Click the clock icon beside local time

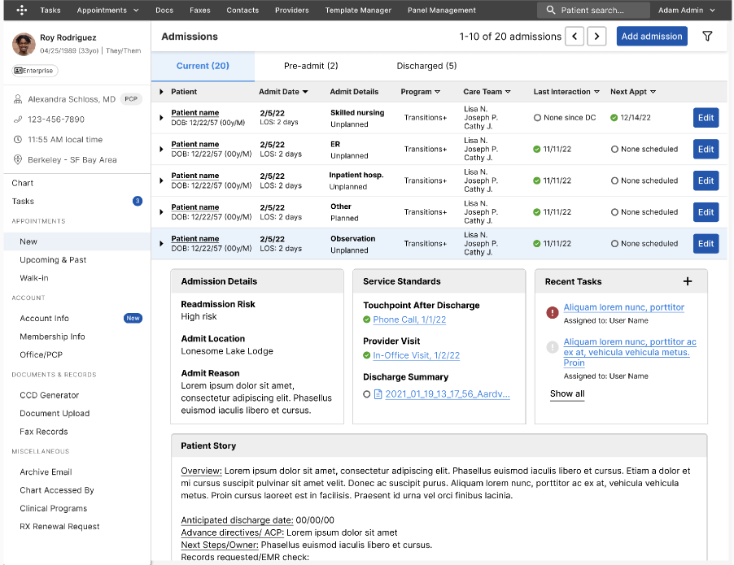click(x=18, y=139)
